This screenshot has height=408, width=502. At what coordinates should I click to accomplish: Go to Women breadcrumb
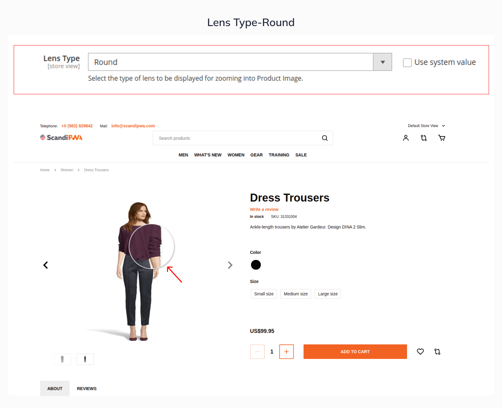[x=67, y=170]
